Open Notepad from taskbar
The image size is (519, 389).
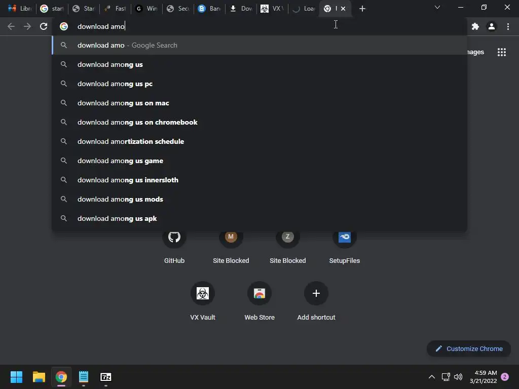pyautogui.click(x=84, y=377)
